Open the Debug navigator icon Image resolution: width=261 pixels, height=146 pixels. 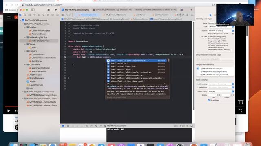pos(48,15)
